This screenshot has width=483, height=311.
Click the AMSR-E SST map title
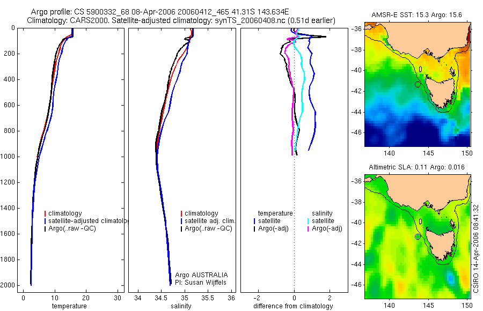point(417,15)
